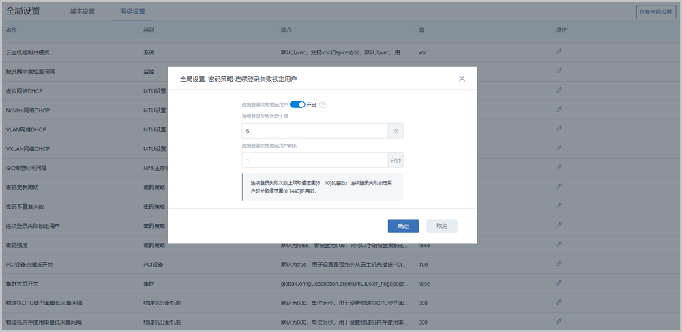
Task: Click the 连续登录失败次数上限 input field
Action: (x=314, y=131)
